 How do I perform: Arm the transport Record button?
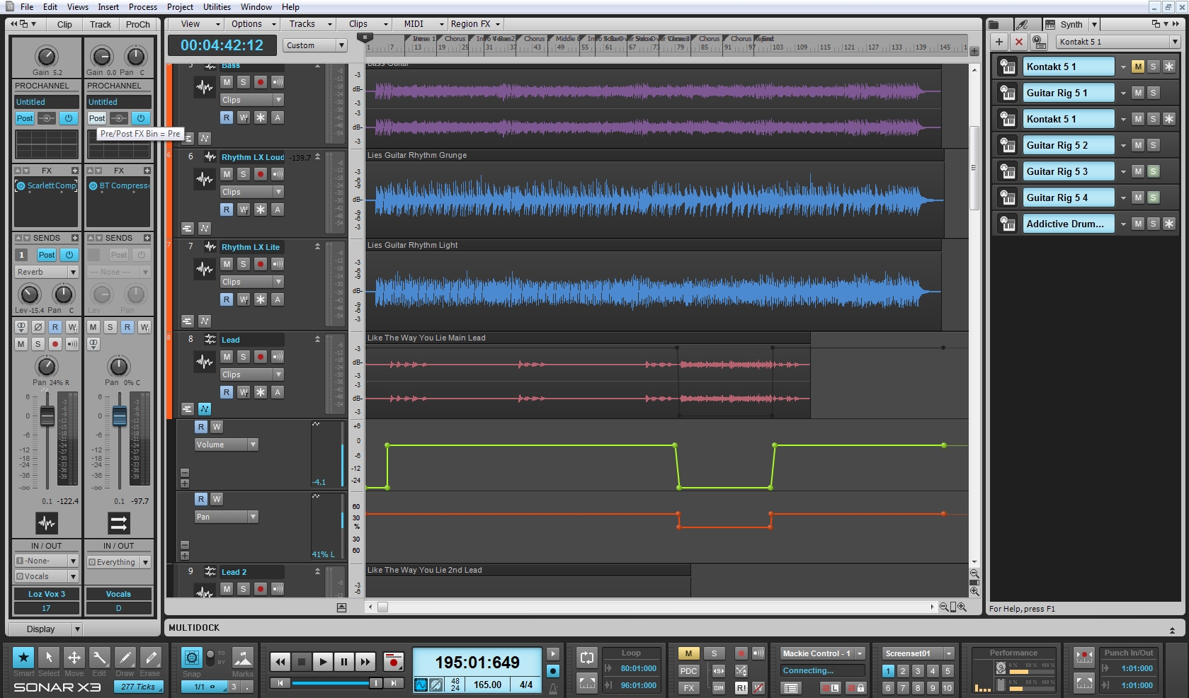point(393,662)
